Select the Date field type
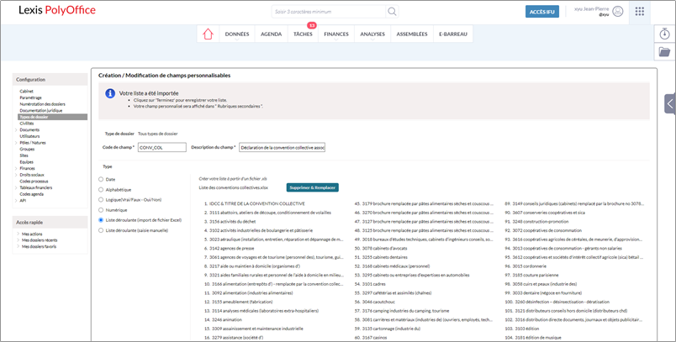 (101, 179)
